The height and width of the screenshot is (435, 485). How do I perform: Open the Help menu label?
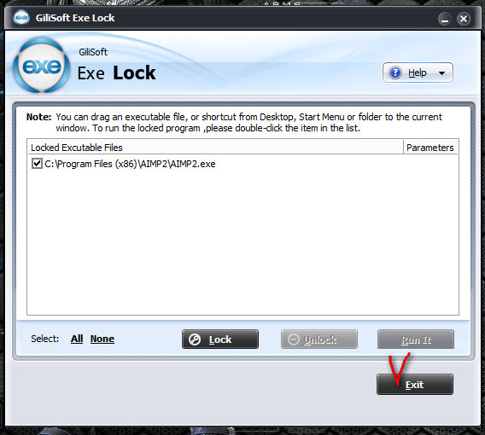[x=418, y=72]
